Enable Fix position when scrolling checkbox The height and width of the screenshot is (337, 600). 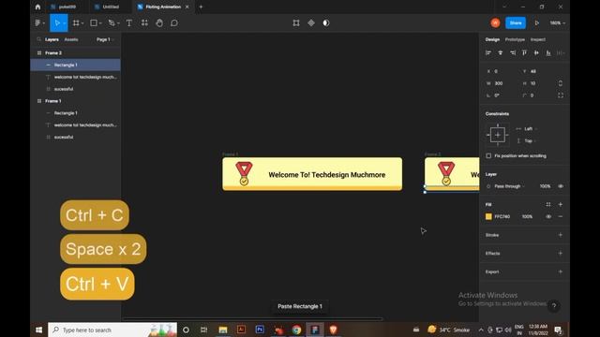point(488,156)
